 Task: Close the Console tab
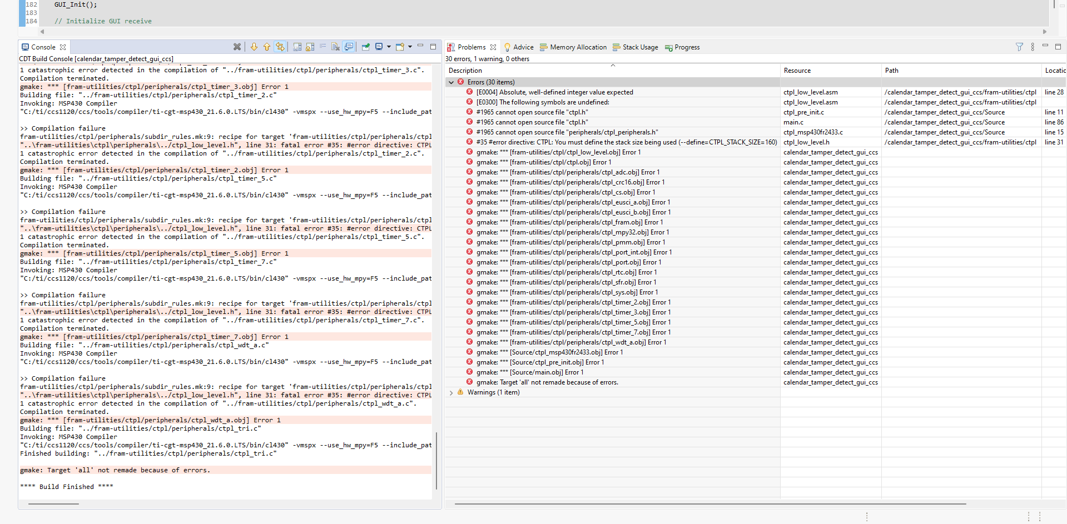63,47
